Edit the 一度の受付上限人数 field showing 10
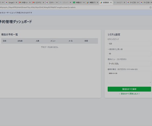This screenshot has height=126, width=152. click(x=129, y=54)
